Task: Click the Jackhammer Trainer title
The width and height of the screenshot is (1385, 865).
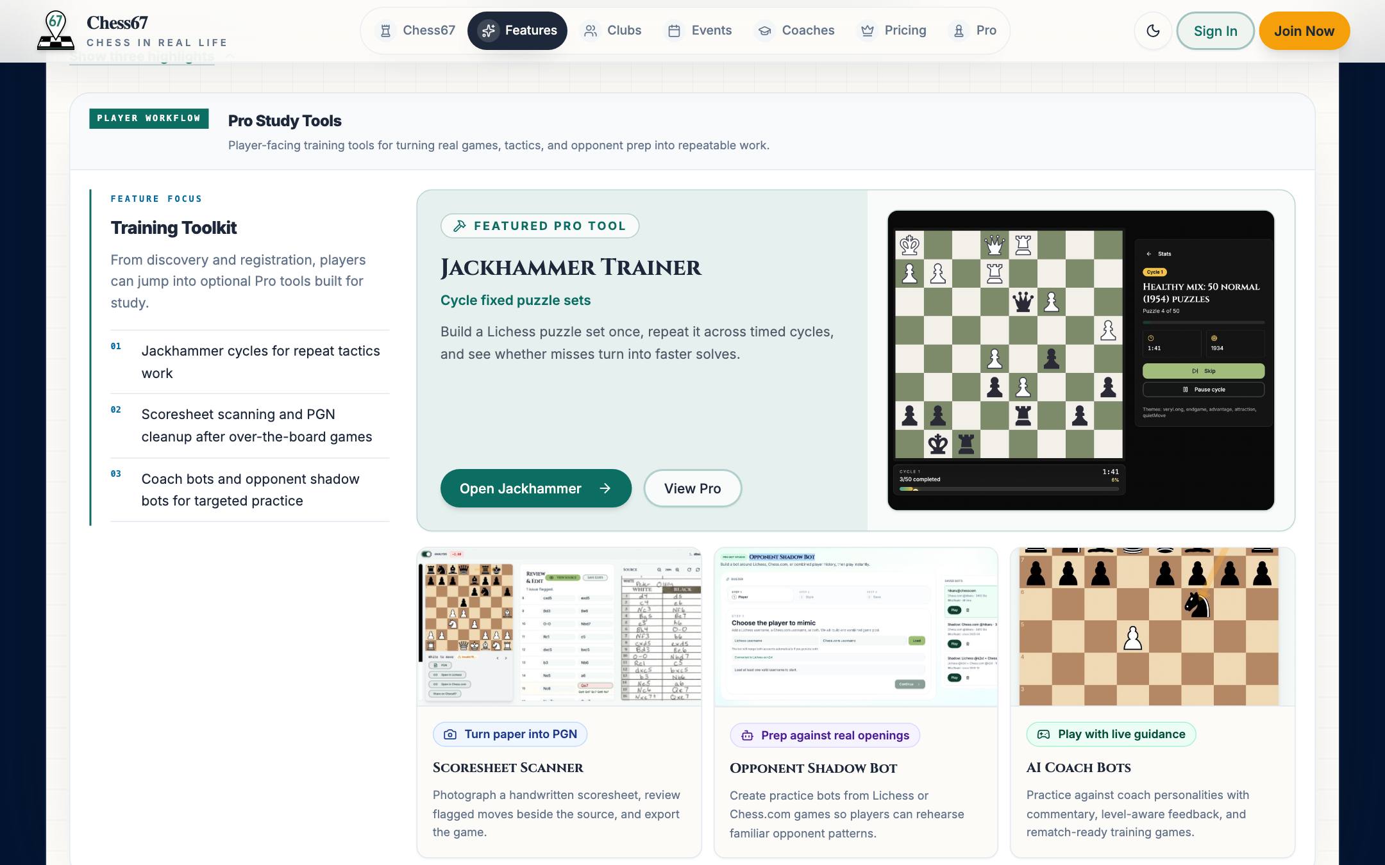Action: click(571, 268)
